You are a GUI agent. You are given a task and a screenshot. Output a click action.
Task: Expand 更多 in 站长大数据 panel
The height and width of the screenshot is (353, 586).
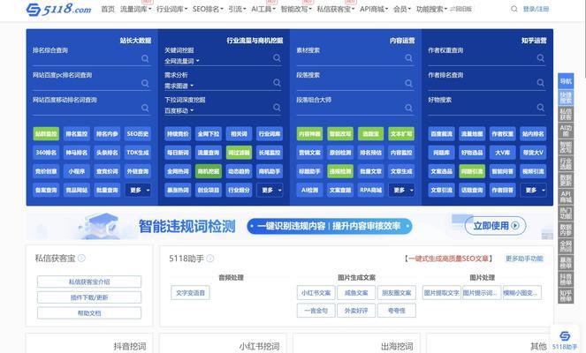[x=138, y=190]
